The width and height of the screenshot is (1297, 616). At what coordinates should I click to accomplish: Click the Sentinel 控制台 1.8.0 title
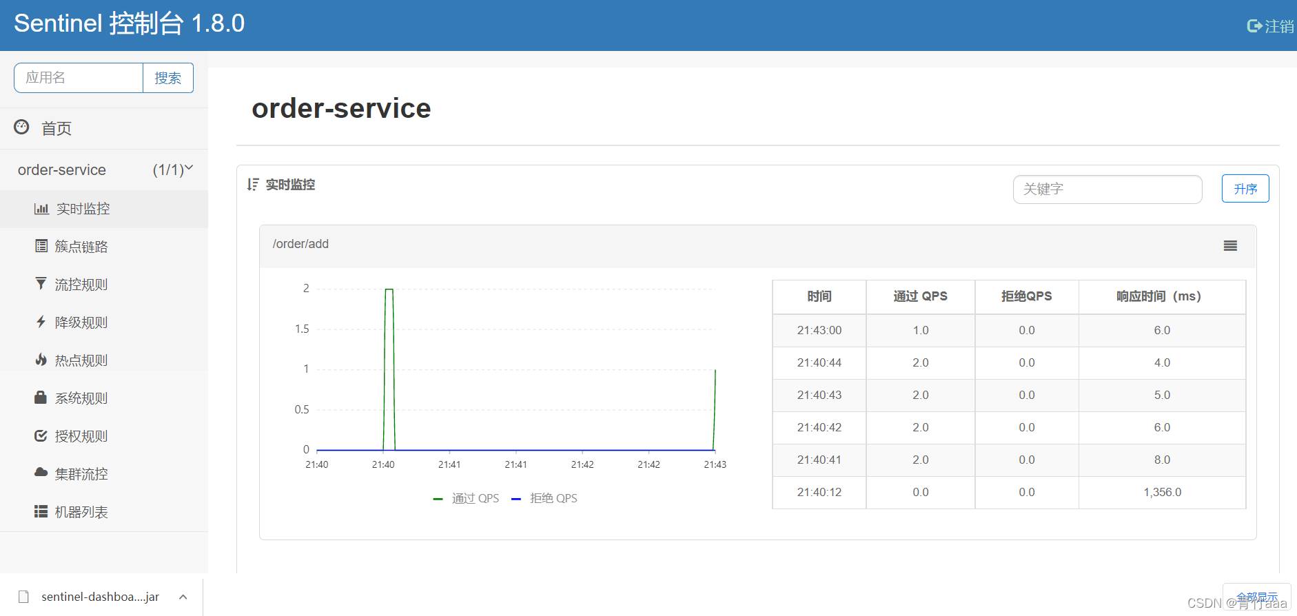(130, 23)
